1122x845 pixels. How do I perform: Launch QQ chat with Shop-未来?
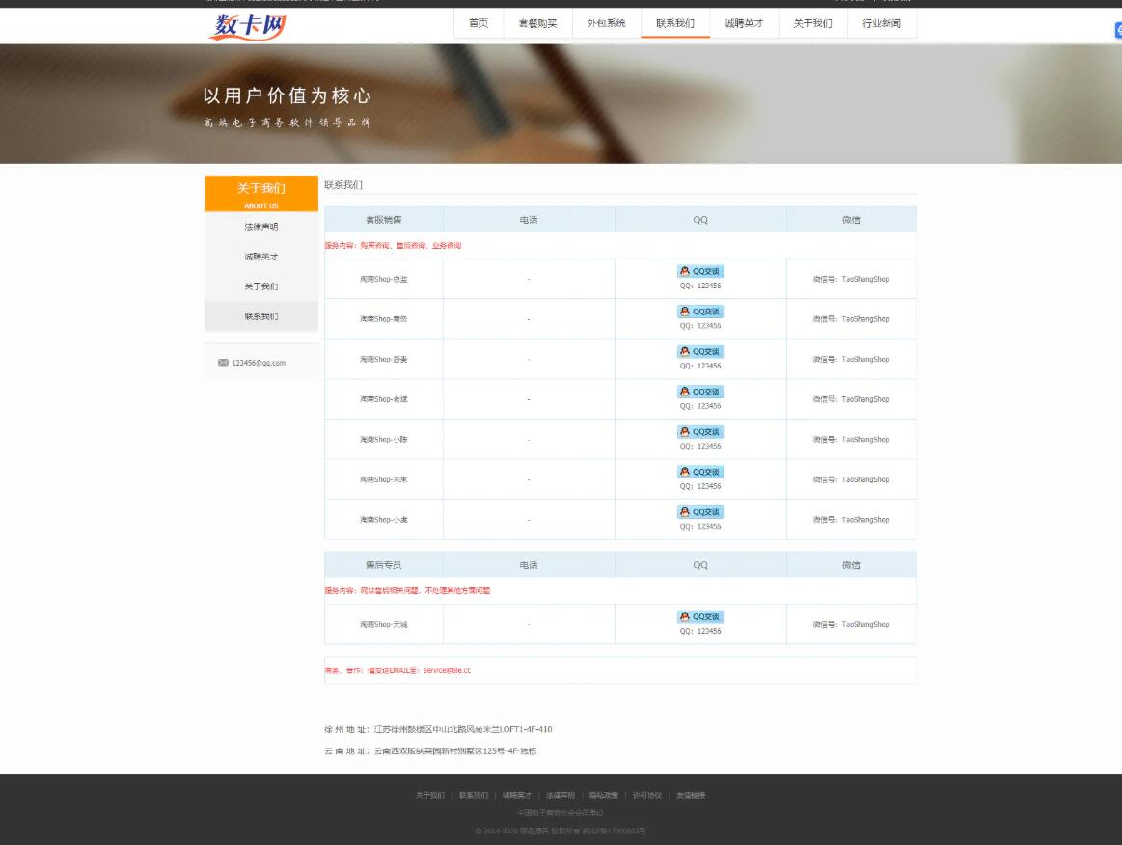pos(699,472)
